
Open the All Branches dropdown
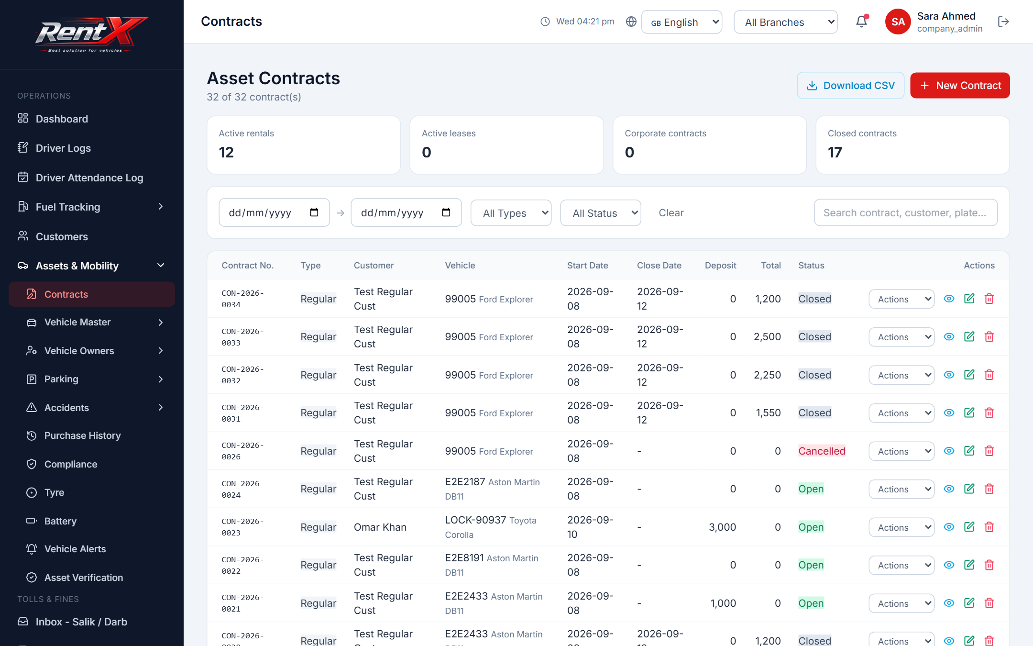(x=785, y=22)
